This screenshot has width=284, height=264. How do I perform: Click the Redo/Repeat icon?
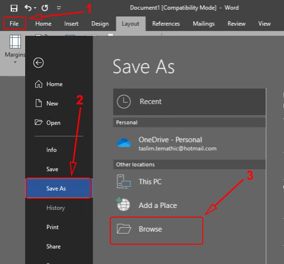[45, 8]
